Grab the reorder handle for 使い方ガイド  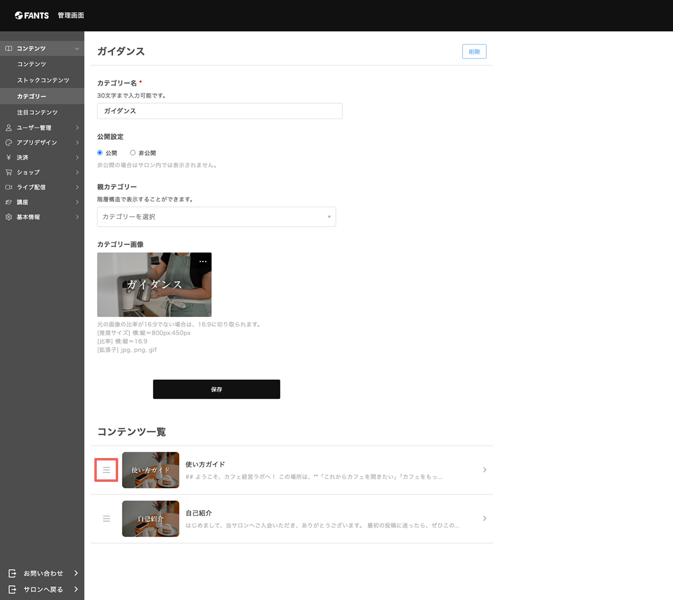tap(106, 470)
